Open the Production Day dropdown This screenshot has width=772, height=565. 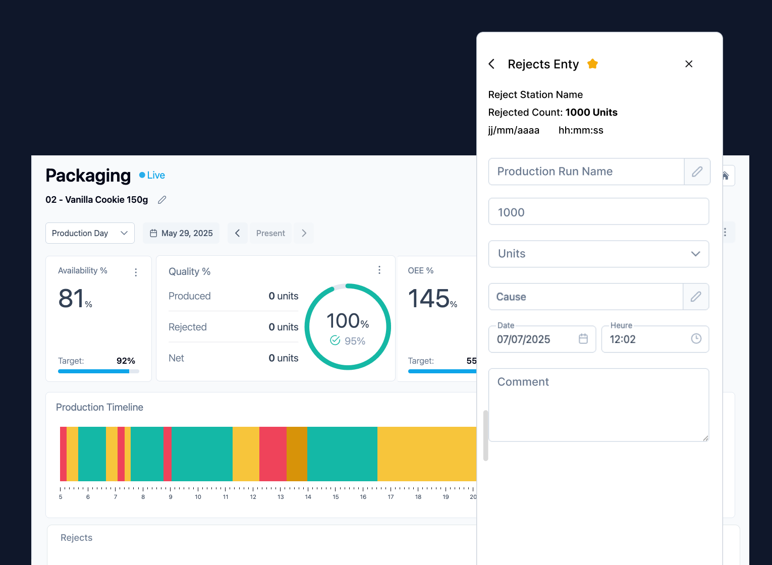90,233
